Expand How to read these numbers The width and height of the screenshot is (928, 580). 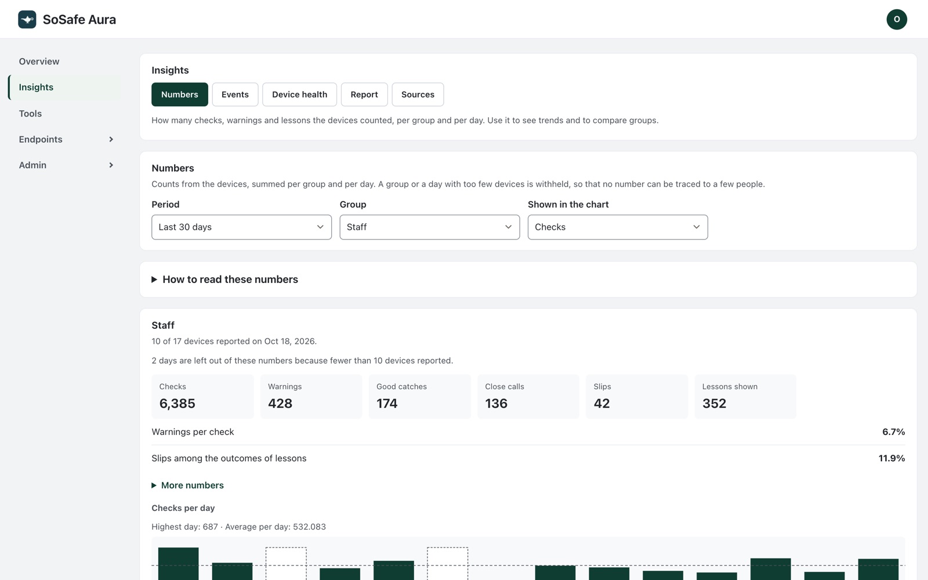(224, 280)
